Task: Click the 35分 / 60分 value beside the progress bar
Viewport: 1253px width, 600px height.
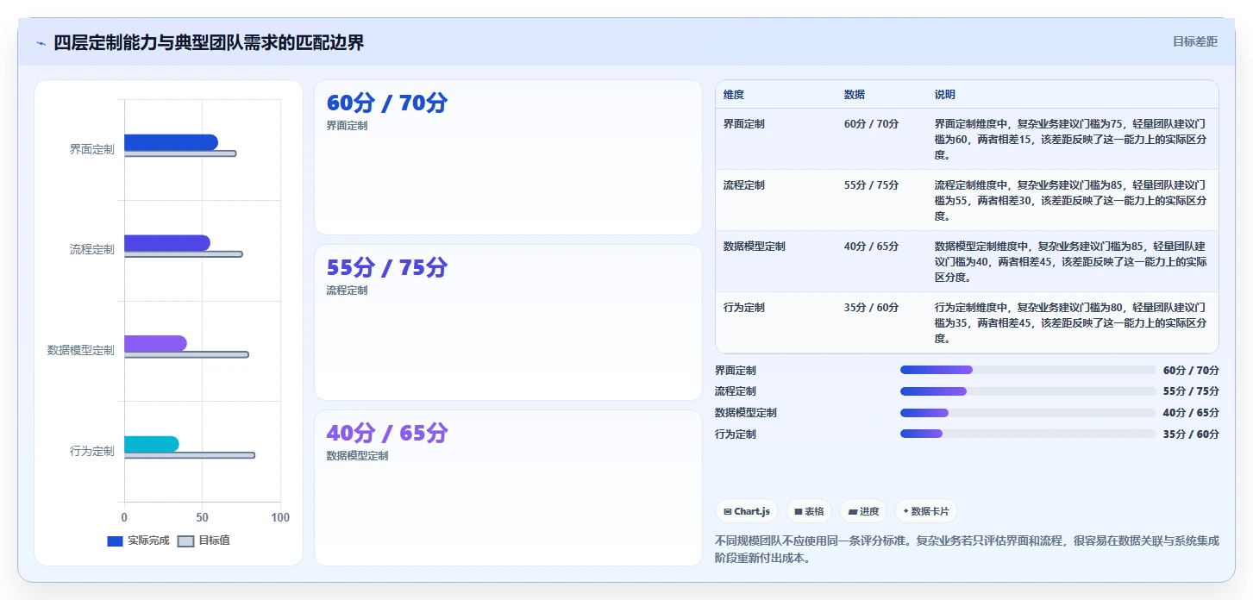Action: (1191, 434)
